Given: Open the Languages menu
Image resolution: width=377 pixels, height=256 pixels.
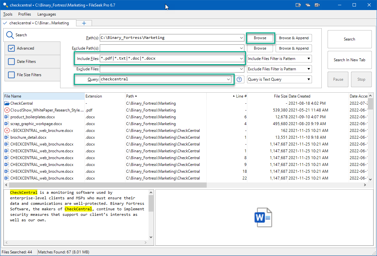Looking at the screenshot, I should (47, 14).
